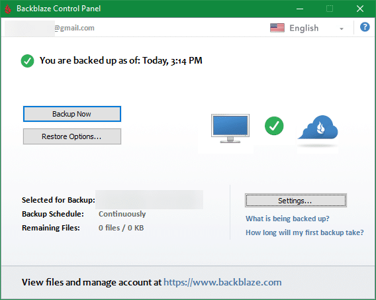
Task: Click the green checkmark beside backup status
Action: pyautogui.click(x=27, y=61)
